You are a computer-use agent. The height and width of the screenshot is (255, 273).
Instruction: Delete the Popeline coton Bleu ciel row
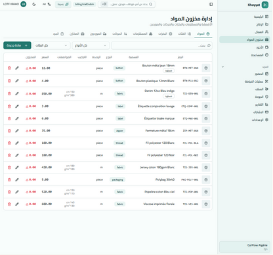tap(9, 192)
